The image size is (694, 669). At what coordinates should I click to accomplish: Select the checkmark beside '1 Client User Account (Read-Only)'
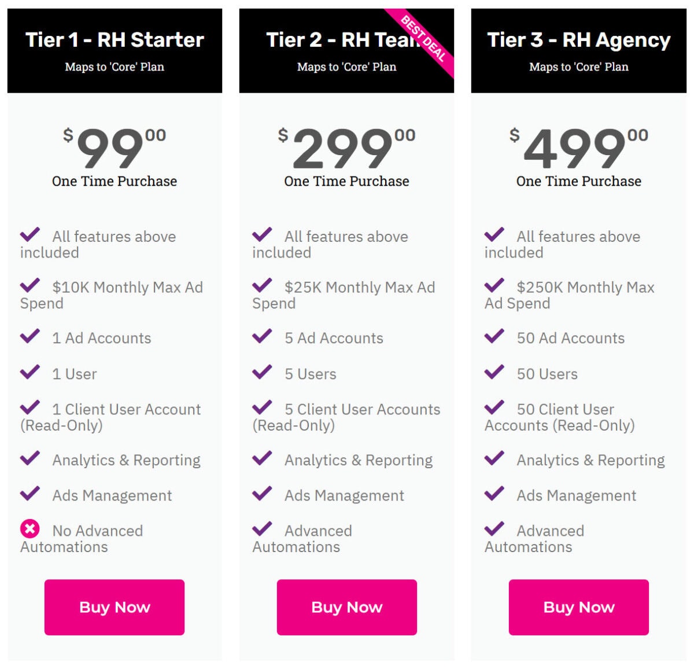(x=30, y=407)
